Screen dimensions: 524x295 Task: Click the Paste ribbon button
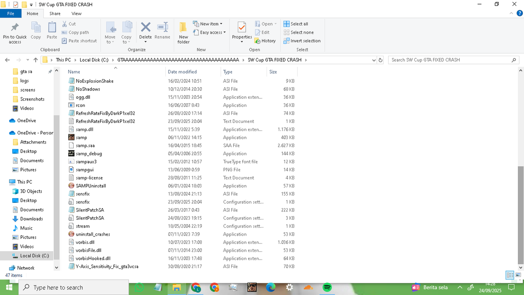click(52, 31)
